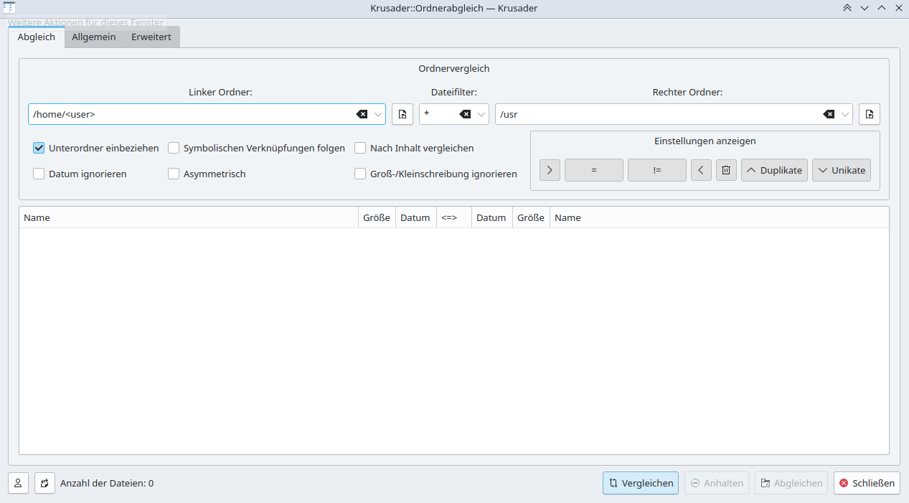Image resolution: width=909 pixels, height=503 pixels.
Task: Sort by the right Name column header
Action: pos(719,217)
